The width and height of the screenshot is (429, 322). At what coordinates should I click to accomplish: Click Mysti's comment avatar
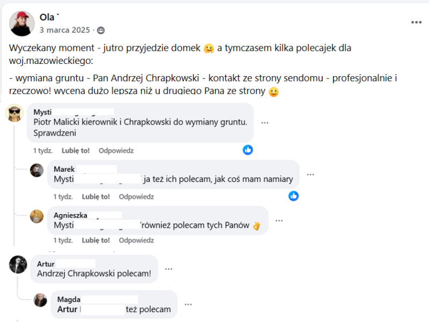pos(14,114)
